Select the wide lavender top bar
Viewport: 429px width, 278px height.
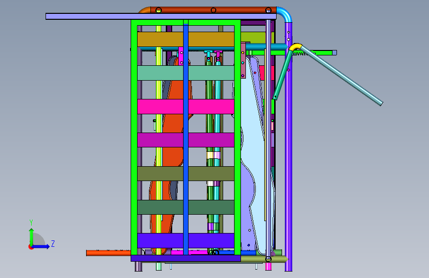pos(161,16)
